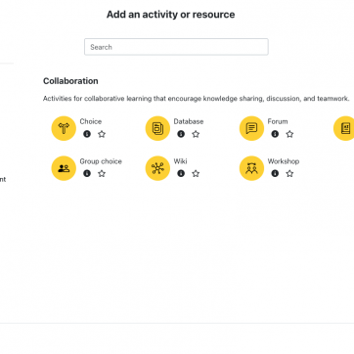Select the Workshop activity icon
354x354 pixels.
(251, 168)
